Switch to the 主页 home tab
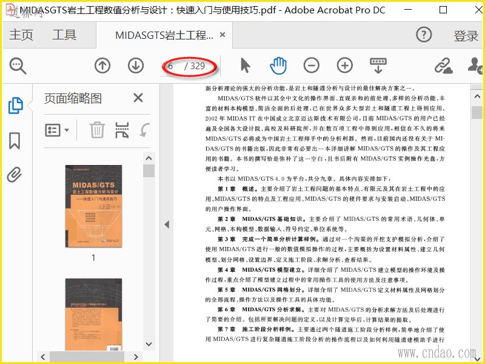Screen dimensions: 485x364 (21, 35)
